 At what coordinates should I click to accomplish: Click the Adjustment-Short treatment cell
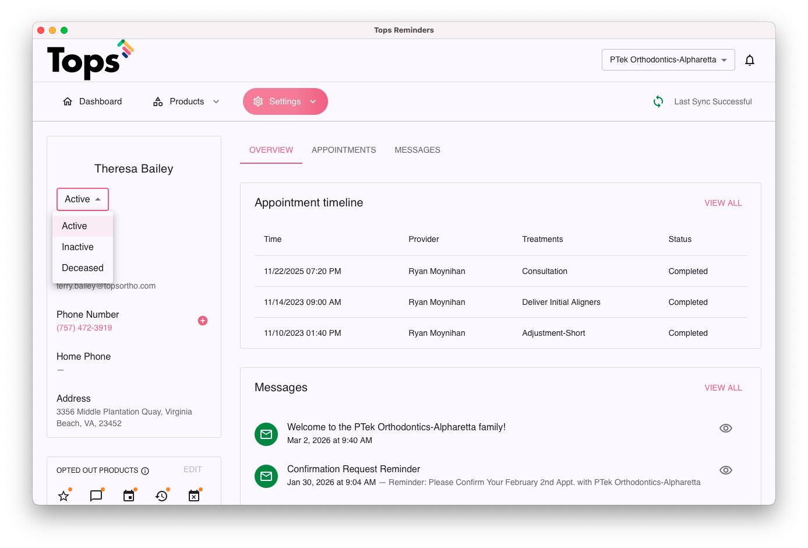[553, 333]
